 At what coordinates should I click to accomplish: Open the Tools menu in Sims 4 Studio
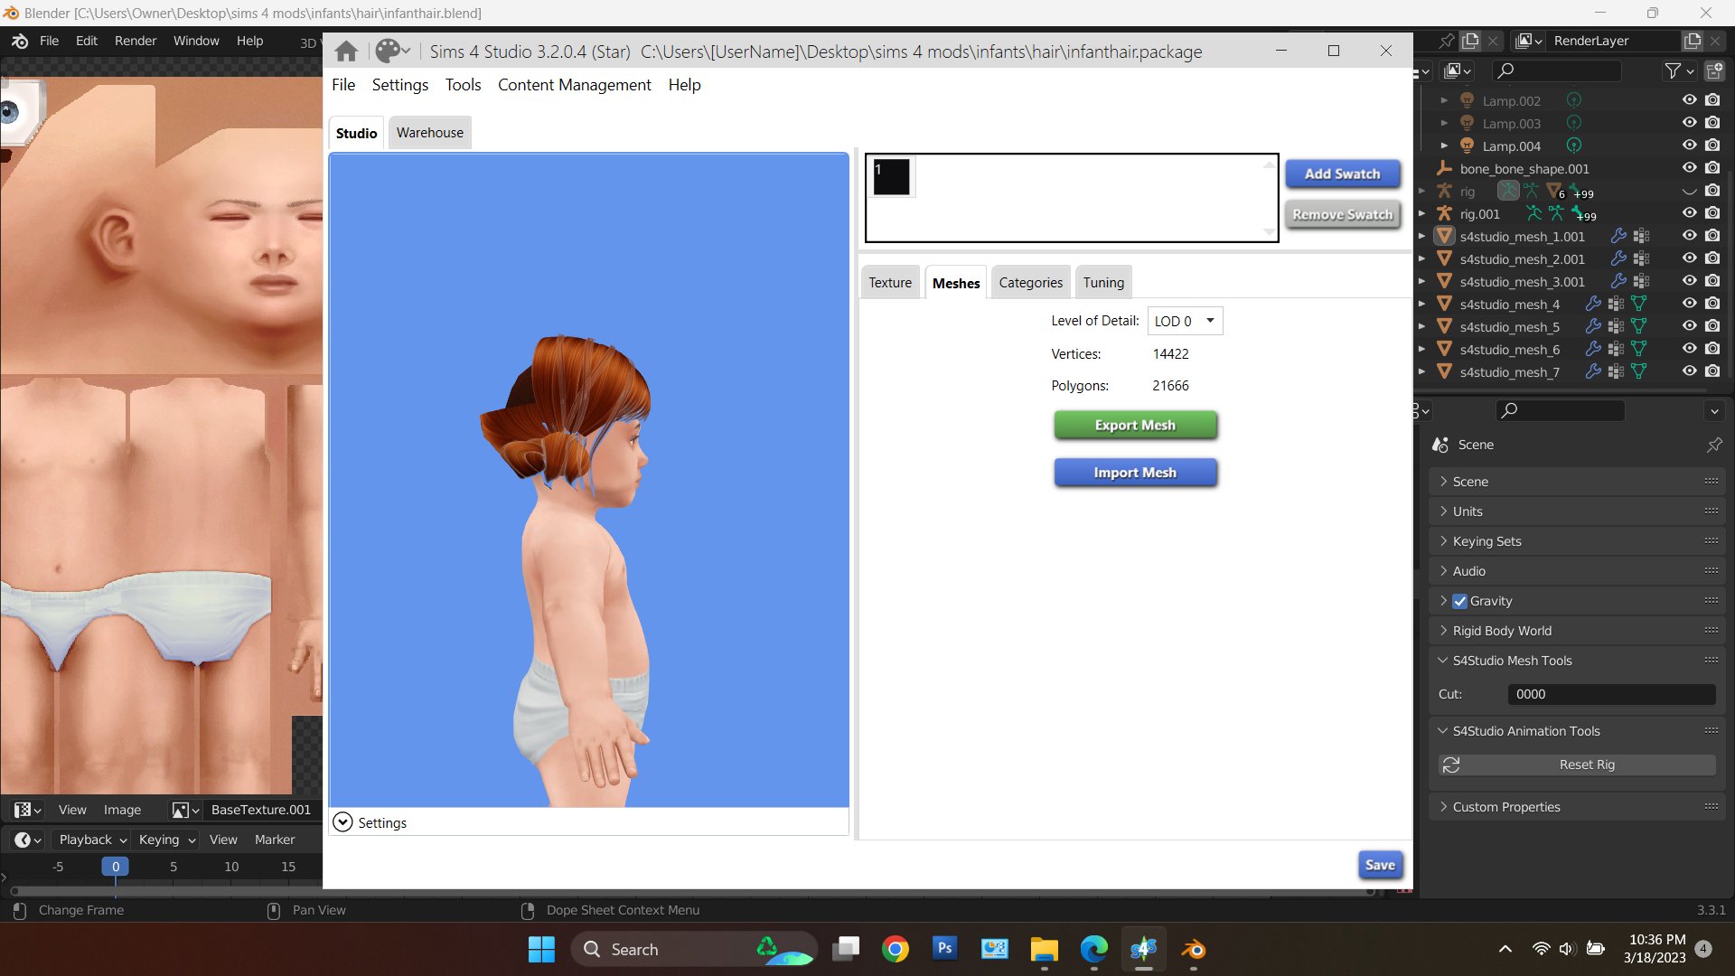point(463,85)
